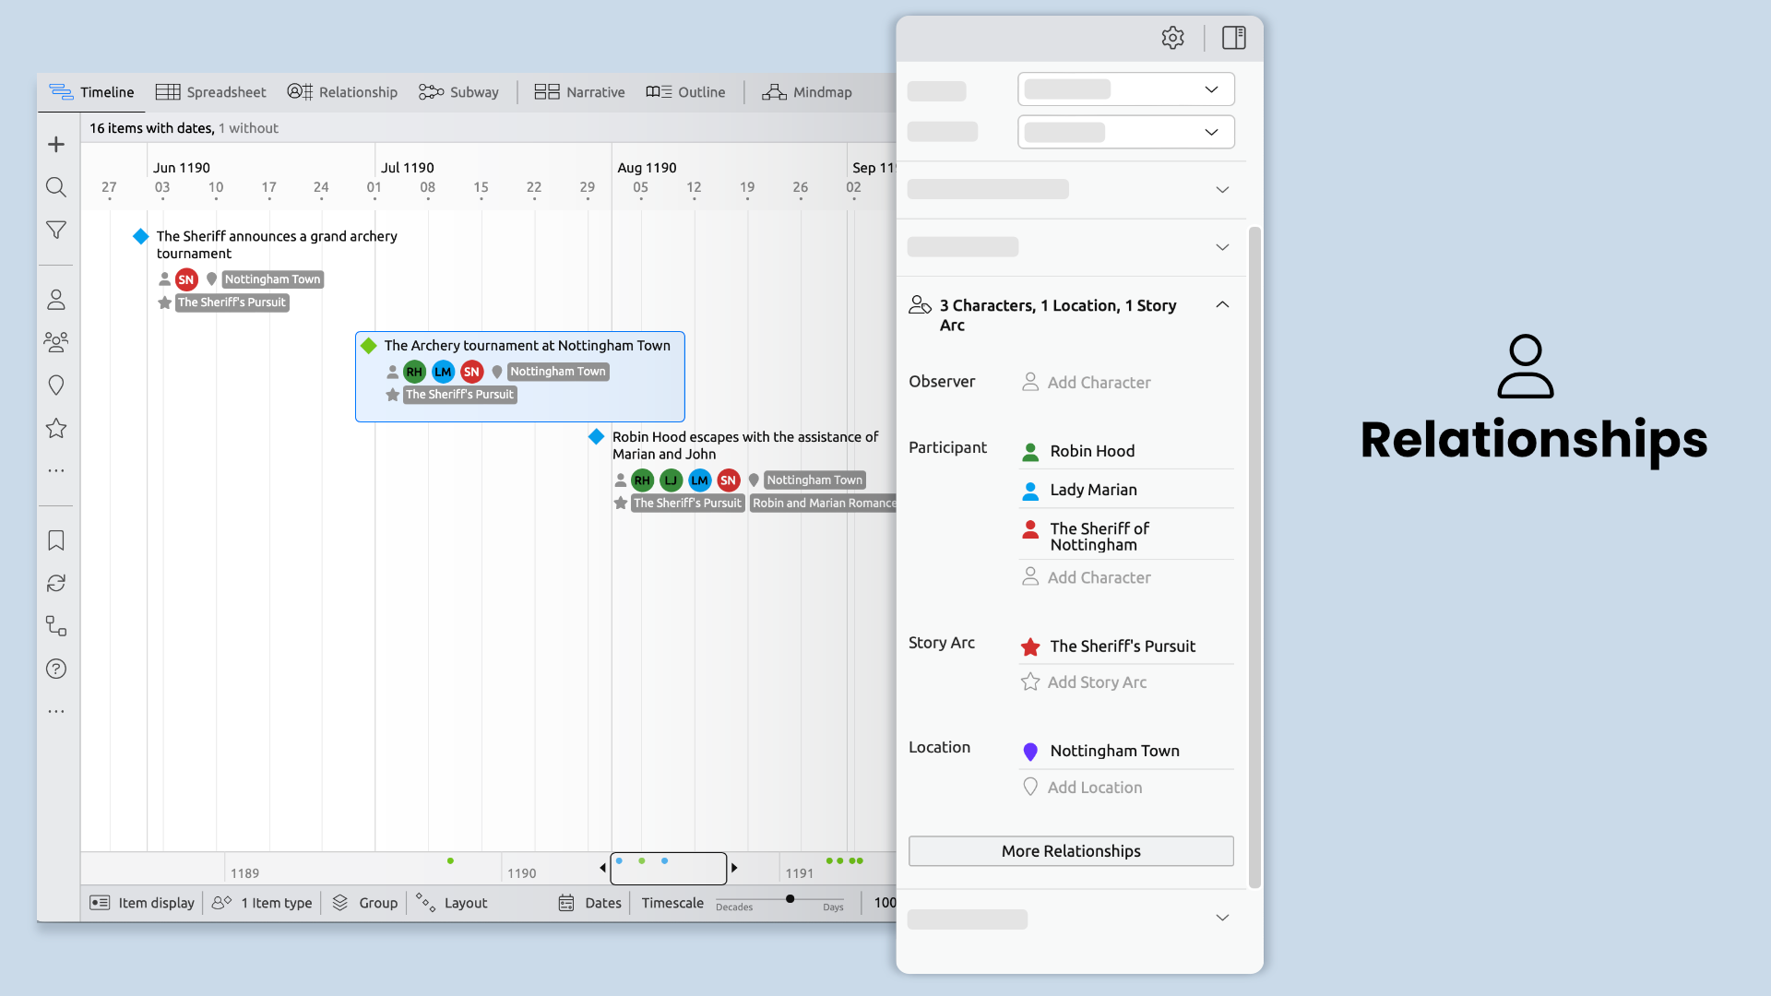This screenshot has width=1771, height=996.
Task: Open the Dates option
Action: click(x=590, y=903)
